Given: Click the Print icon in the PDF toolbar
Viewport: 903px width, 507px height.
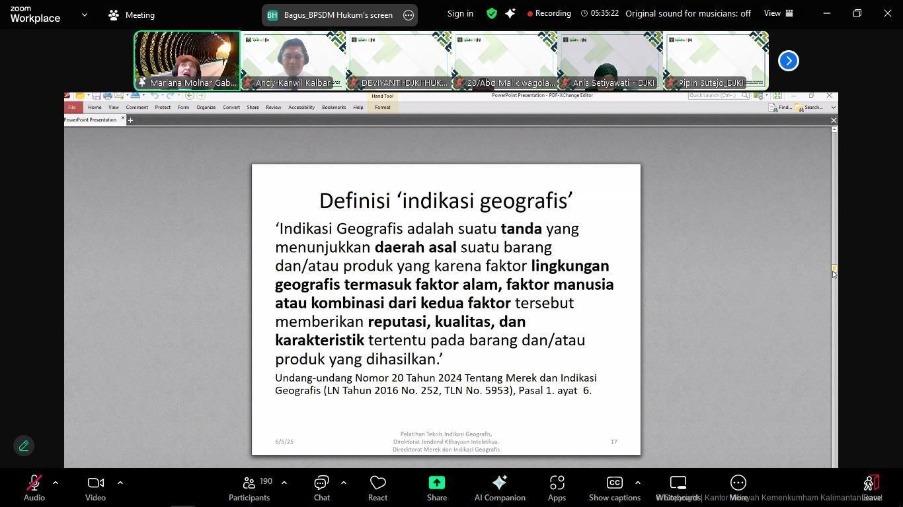Looking at the screenshot, I should [x=106, y=96].
